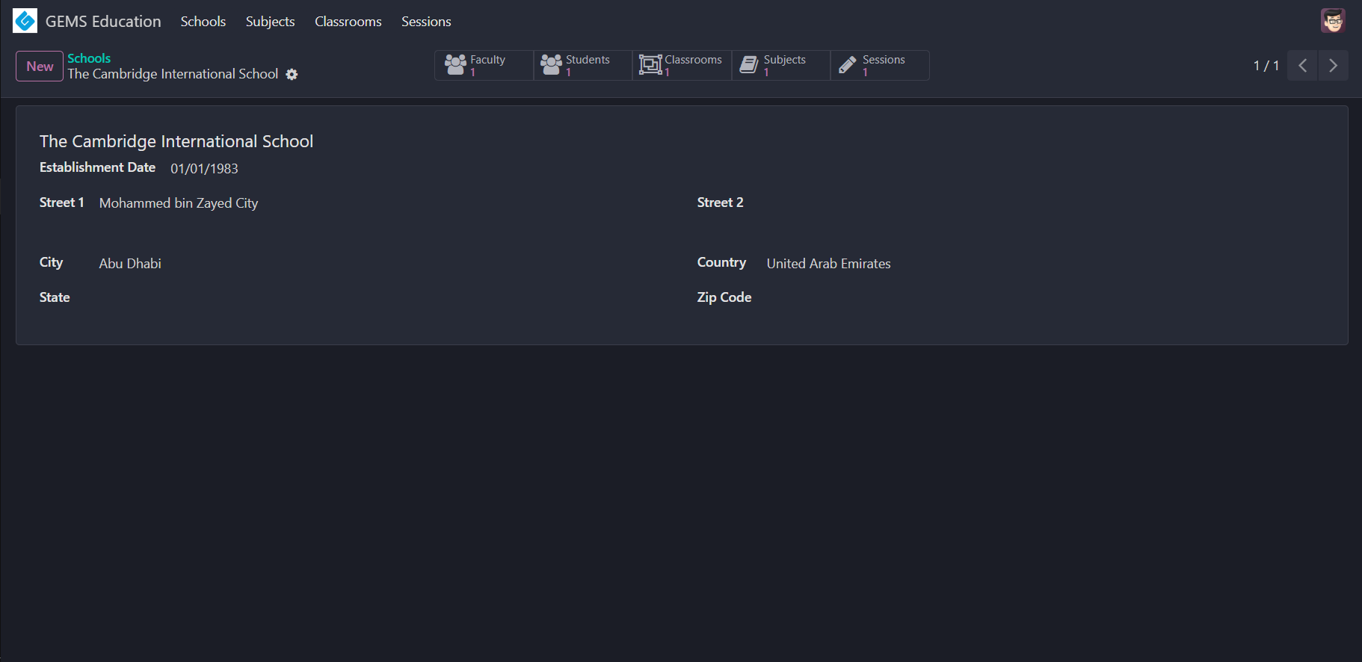This screenshot has width=1362, height=662.
Task: Open the Sessions stat button in form header
Action: (x=880, y=65)
